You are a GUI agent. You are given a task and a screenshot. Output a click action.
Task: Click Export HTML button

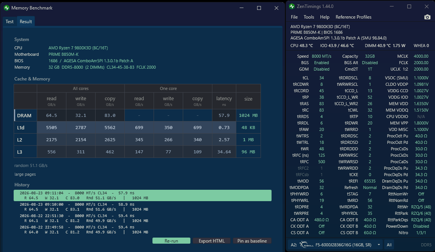212,241
